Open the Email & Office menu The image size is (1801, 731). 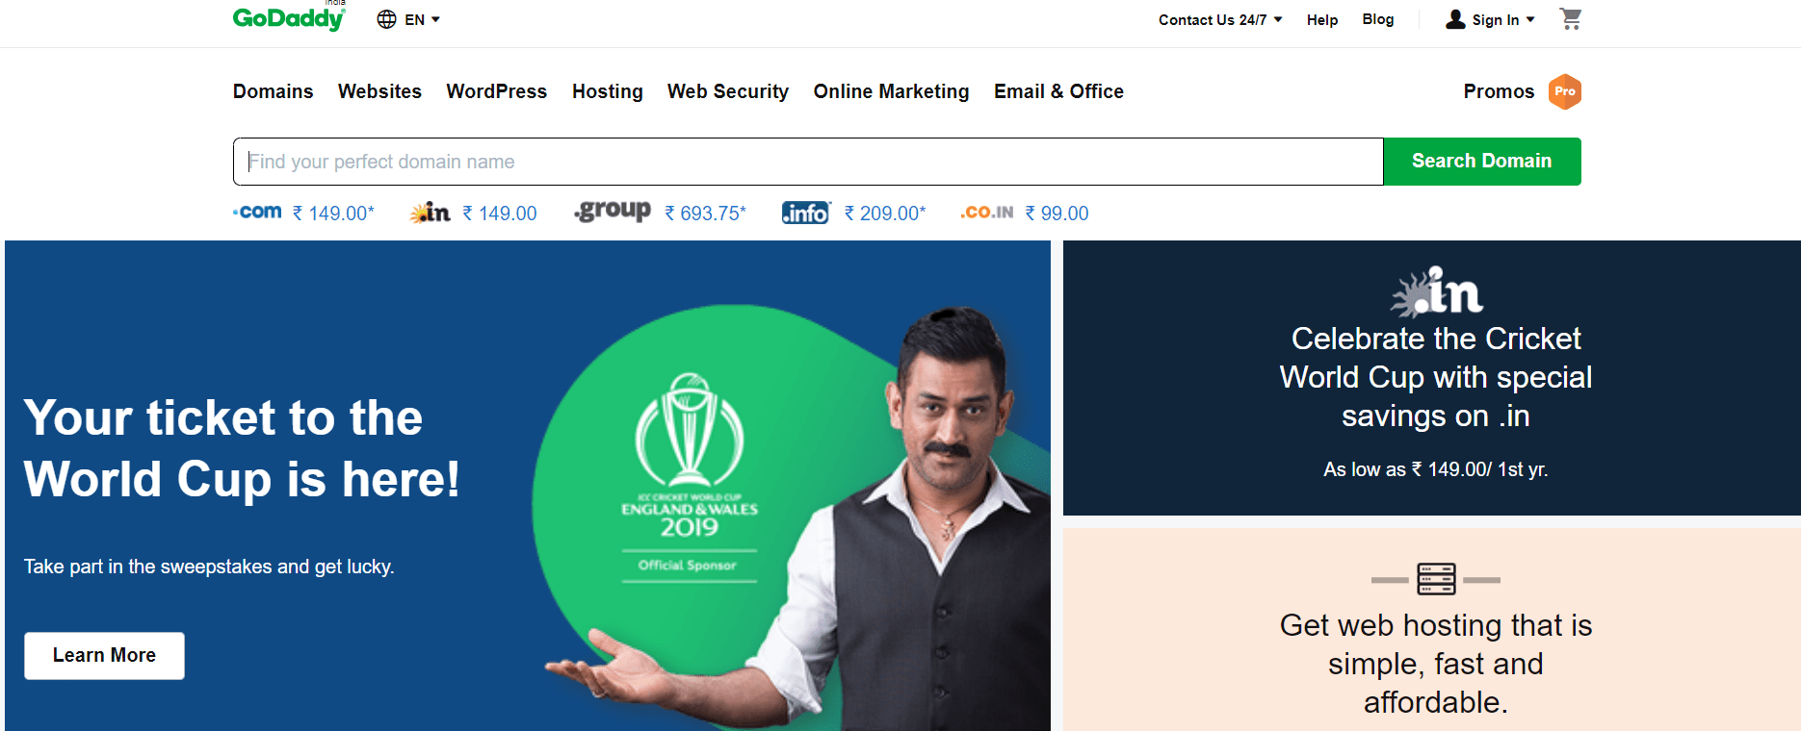point(1058,91)
